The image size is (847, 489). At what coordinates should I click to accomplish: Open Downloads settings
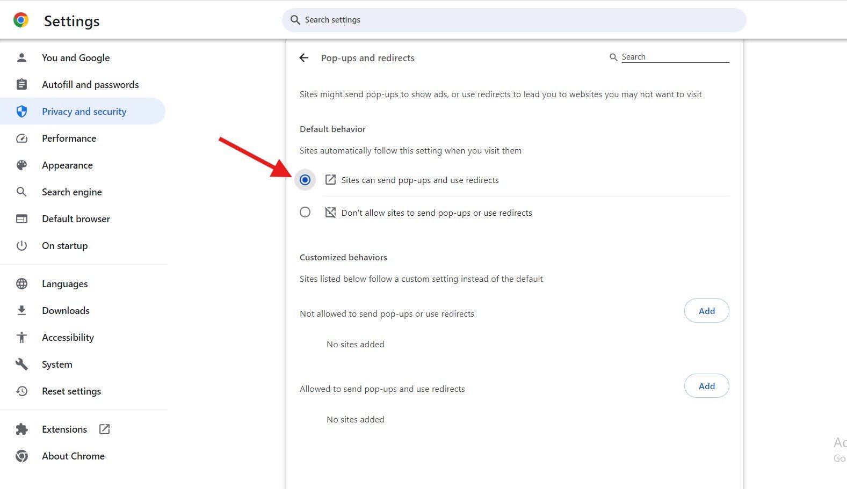83,310
